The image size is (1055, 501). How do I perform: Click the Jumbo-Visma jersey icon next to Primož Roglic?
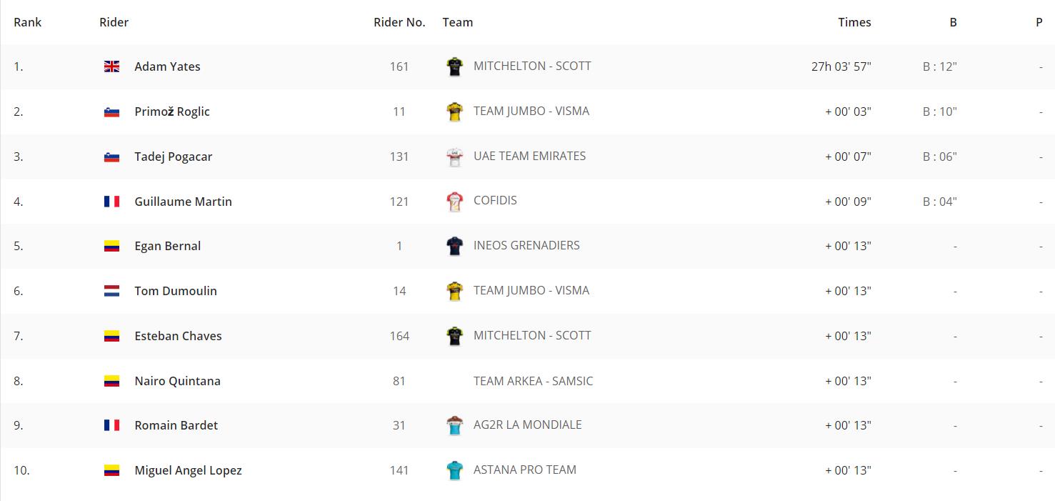point(454,111)
